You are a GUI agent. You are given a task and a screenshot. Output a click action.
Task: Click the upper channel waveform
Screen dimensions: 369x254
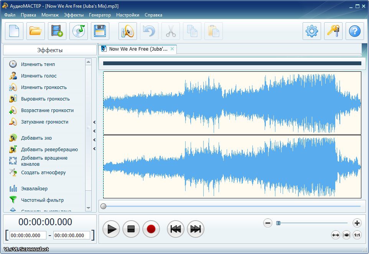(x=232, y=103)
